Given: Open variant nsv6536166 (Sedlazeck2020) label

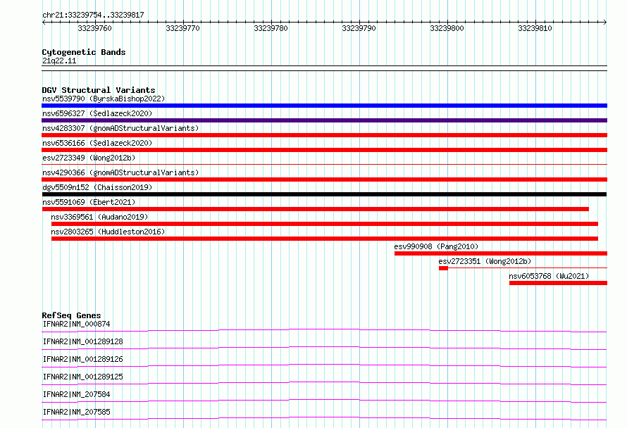Looking at the screenshot, I should click(x=97, y=143).
